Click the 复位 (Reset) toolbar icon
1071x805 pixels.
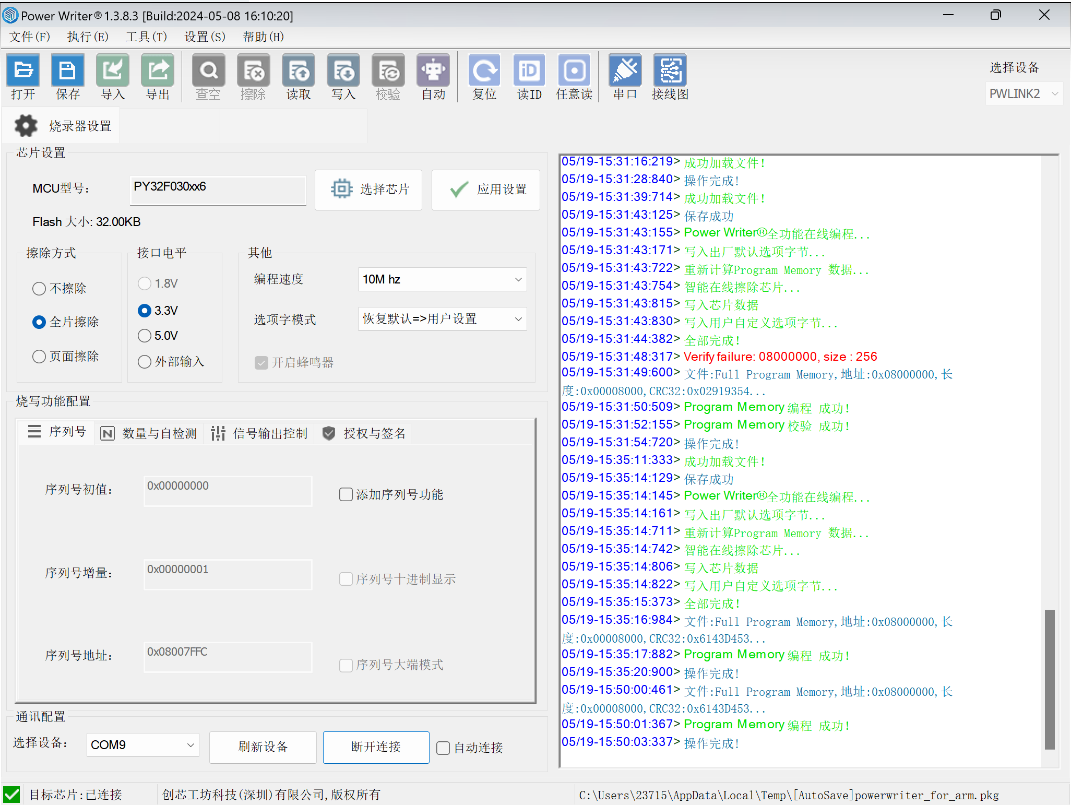[x=484, y=70]
